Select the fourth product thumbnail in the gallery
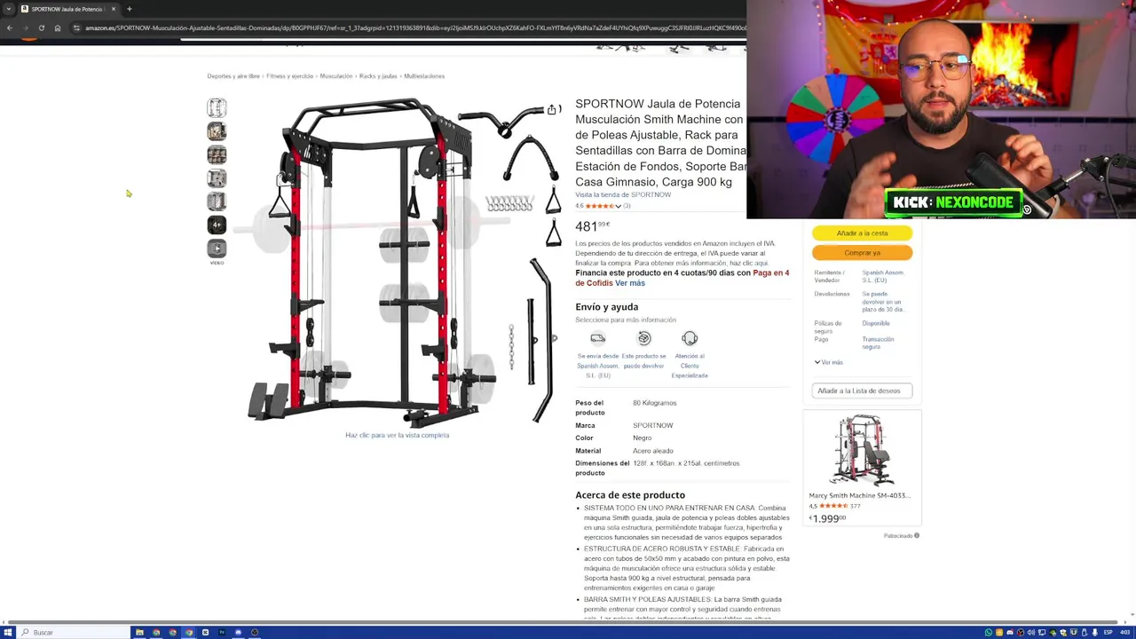The height and width of the screenshot is (639, 1136). (217, 178)
